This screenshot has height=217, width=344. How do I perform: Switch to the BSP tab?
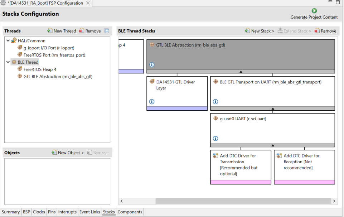(26, 212)
